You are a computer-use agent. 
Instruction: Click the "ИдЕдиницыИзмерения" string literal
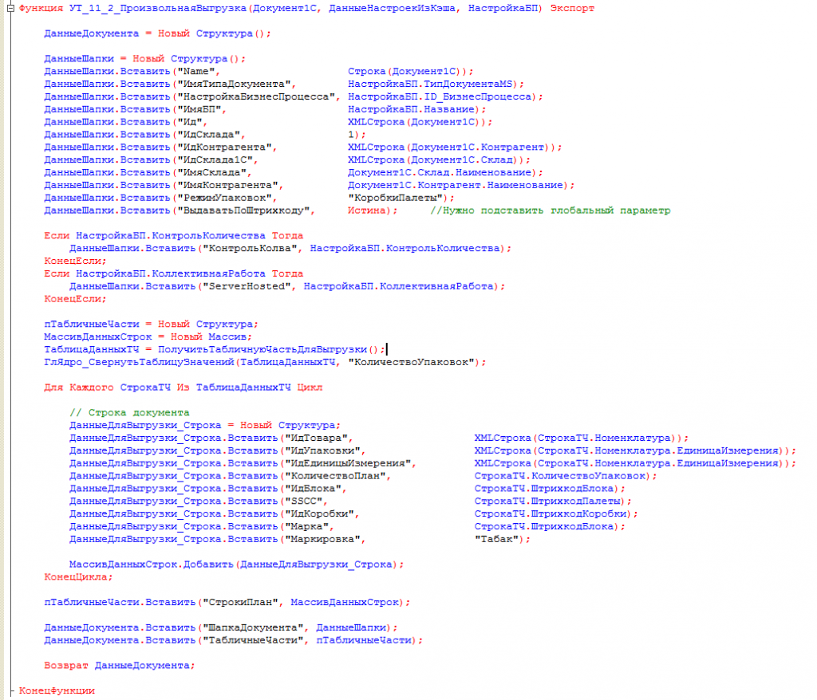348,463
